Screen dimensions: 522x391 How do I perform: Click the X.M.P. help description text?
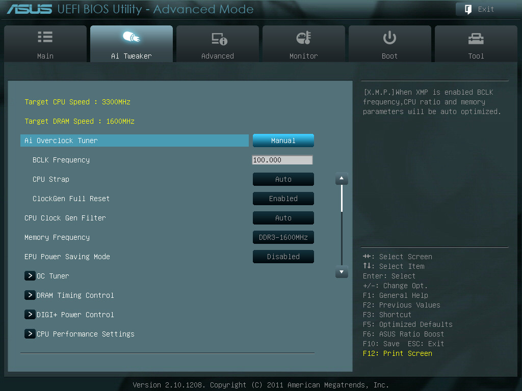[432, 102]
